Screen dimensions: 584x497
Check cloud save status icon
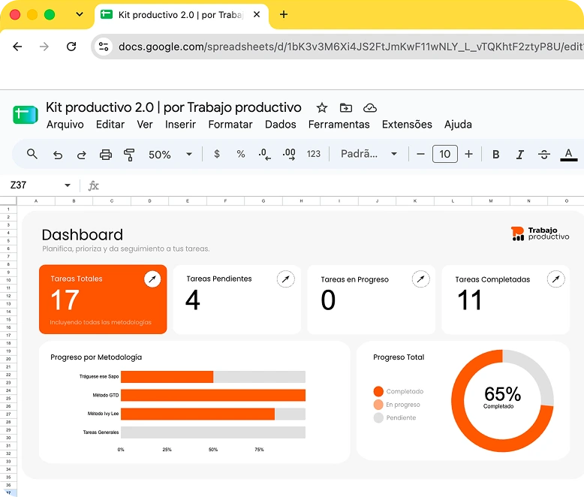(x=370, y=108)
